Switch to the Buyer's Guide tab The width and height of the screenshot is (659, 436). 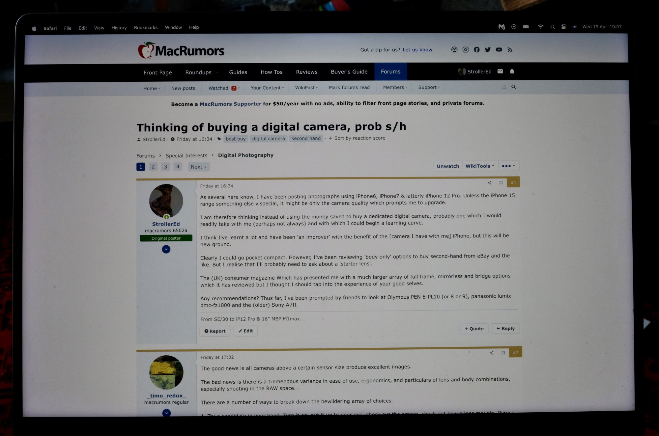click(x=349, y=72)
